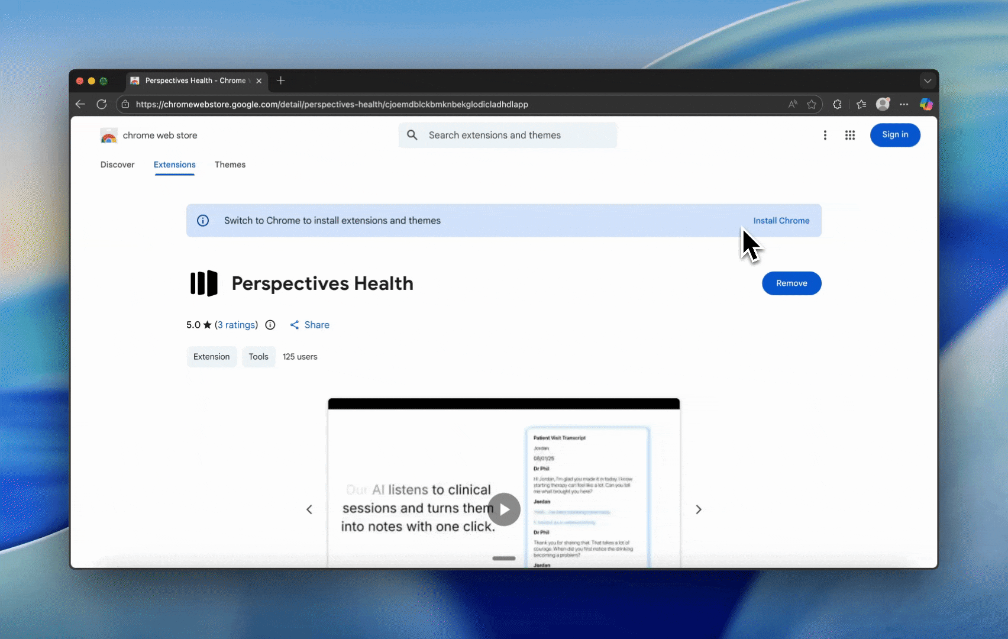Bookmark page with star icon
Screen dimensions: 1008x639
812,104
